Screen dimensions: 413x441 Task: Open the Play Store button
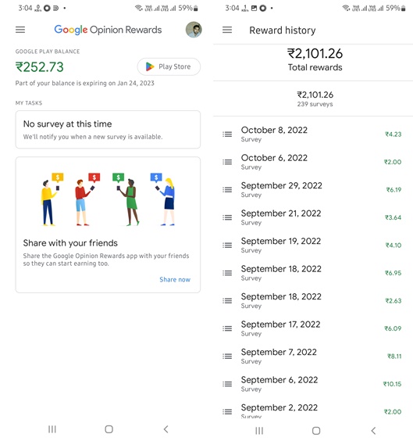click(x=169, y=66)
